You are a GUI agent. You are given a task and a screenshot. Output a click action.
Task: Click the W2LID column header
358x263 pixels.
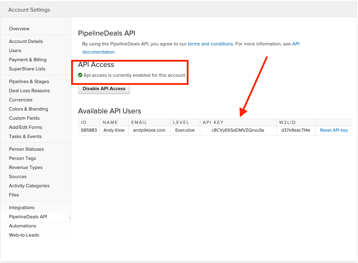tap(287, 123)
